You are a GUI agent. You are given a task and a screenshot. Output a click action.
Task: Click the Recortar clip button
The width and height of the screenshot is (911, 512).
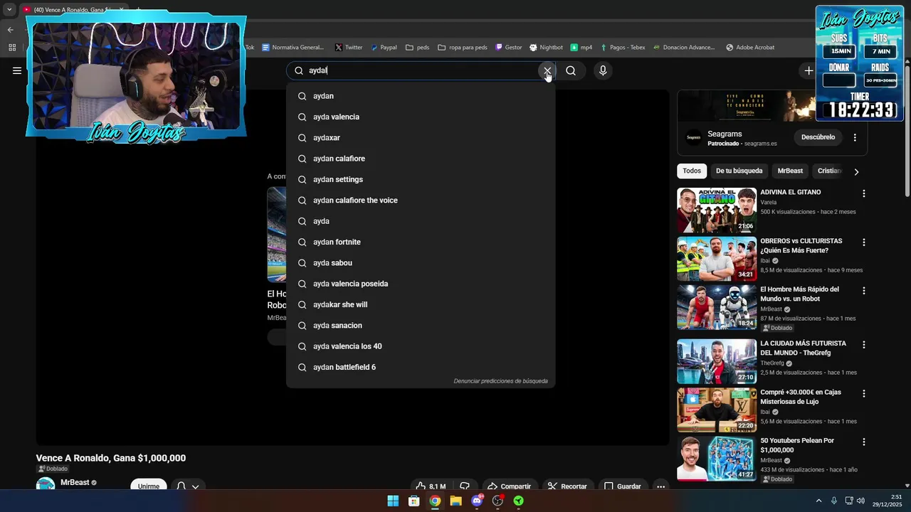pos(567,486)
